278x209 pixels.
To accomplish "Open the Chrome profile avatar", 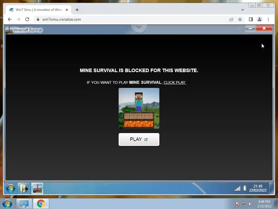I will pyautogui.click(x=260, y=19).
